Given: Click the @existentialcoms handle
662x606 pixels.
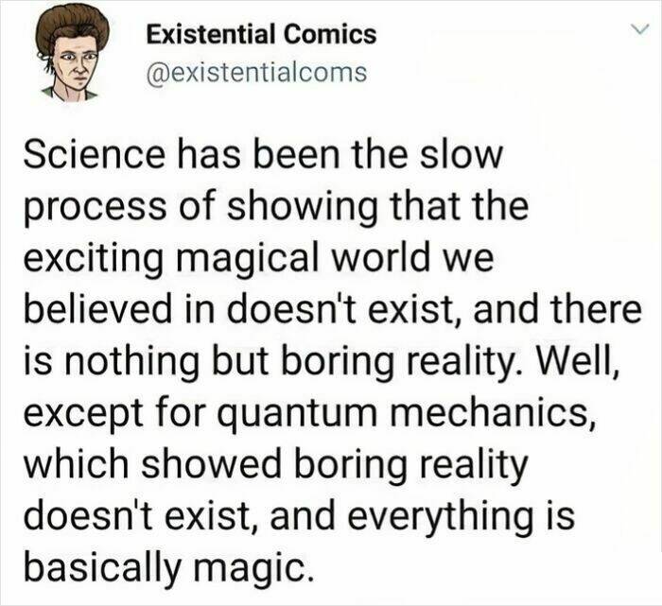Looking at the screenshot, I should click(x=255, y=71).
